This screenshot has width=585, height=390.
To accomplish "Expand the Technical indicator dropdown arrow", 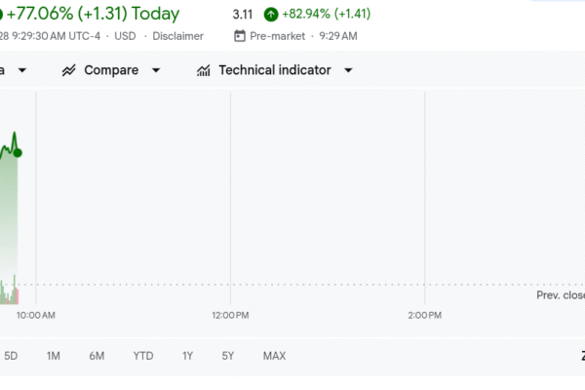I will (348, 70).
